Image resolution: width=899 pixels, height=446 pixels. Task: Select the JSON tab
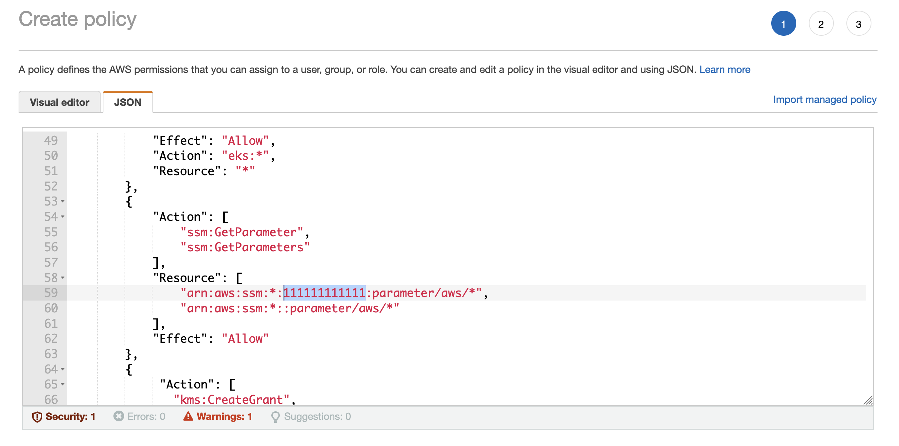(x=128, y=102)
